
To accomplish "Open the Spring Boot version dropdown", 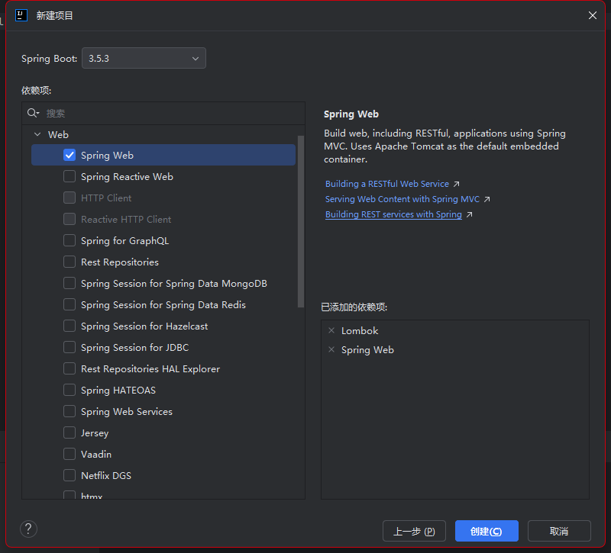I will coord(144,58).
